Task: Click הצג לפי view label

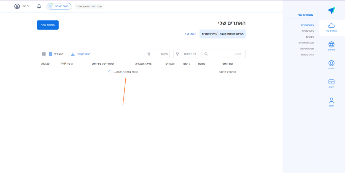Action: (x=59, y=54)
